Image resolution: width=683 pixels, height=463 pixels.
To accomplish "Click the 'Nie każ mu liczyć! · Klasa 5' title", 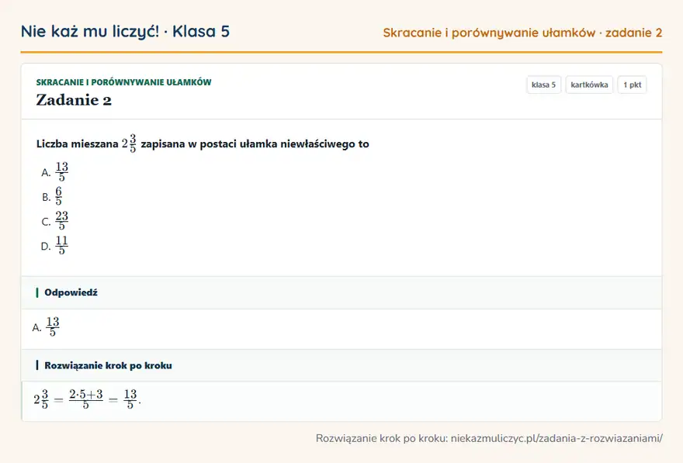I will tap(125, 31).
